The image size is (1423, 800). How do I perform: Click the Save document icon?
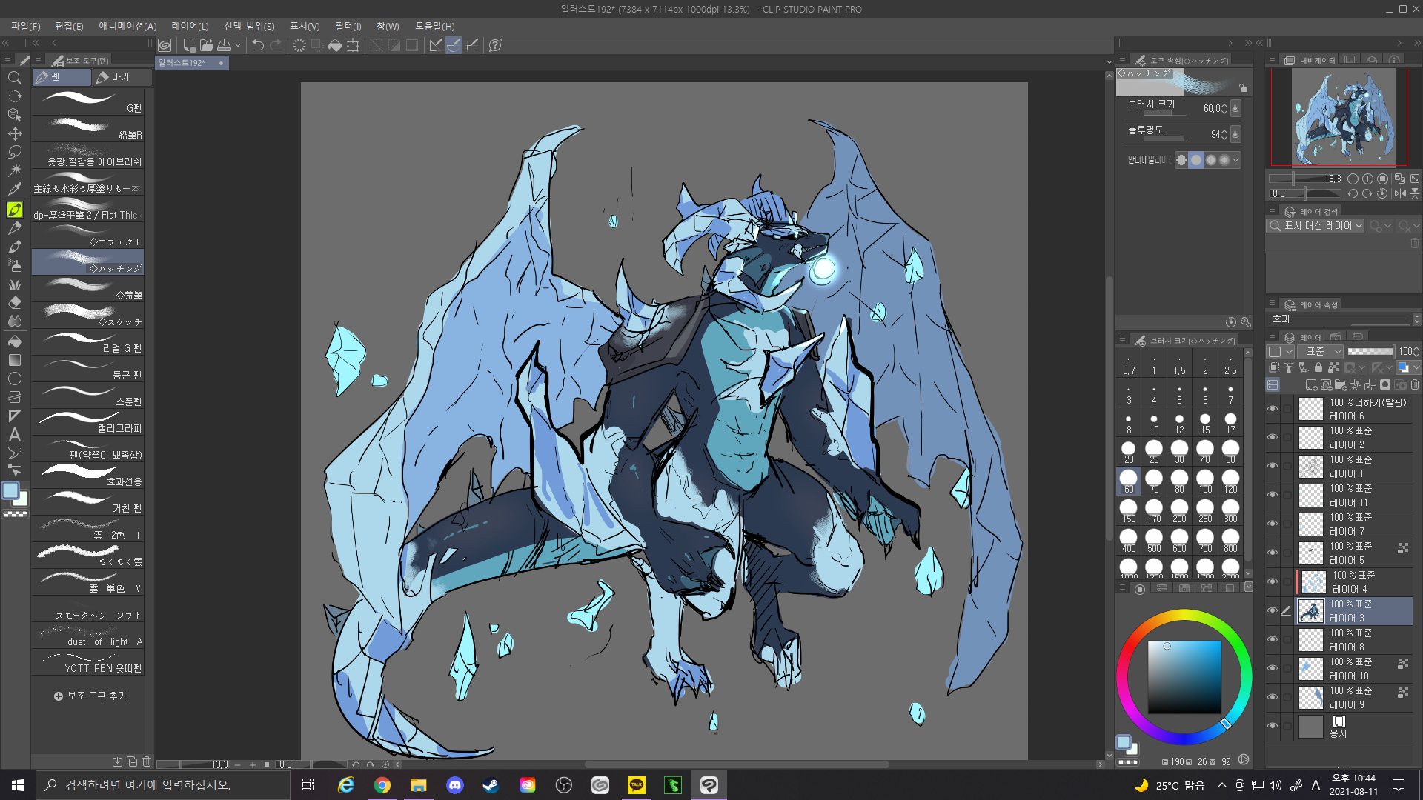[x=225, y=45]
